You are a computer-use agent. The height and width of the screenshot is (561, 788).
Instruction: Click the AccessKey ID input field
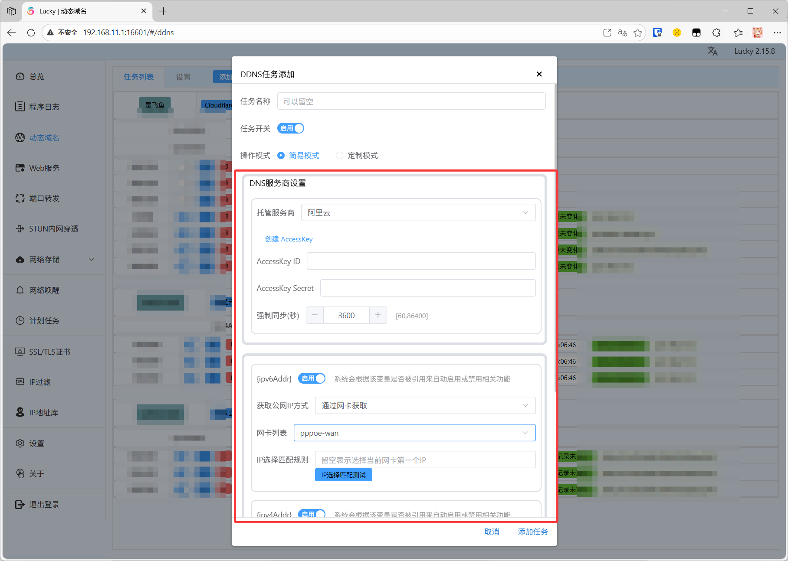pyautogui.click(x=421, y=261)
